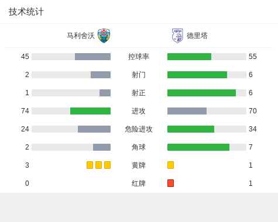The image size is (278, 222).
Task: Click the single yellow card icon for 德里塔
Action: (x=170, y=165)
